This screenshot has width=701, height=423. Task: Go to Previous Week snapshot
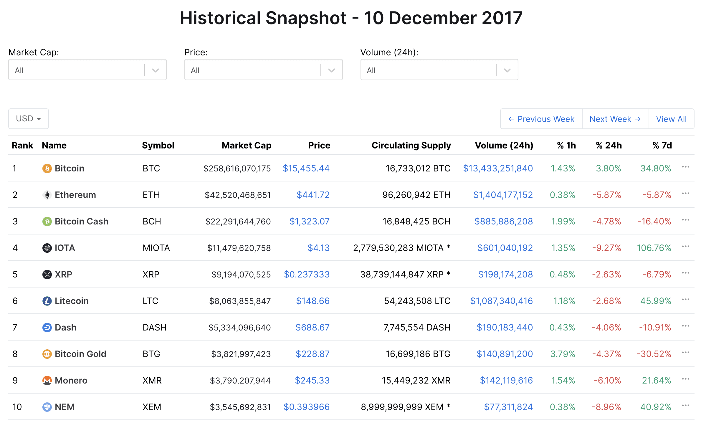tap(541, 119)
